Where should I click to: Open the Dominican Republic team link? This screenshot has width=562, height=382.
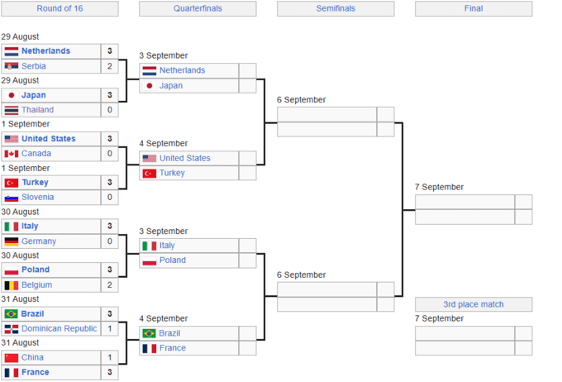tap(60, 329)
